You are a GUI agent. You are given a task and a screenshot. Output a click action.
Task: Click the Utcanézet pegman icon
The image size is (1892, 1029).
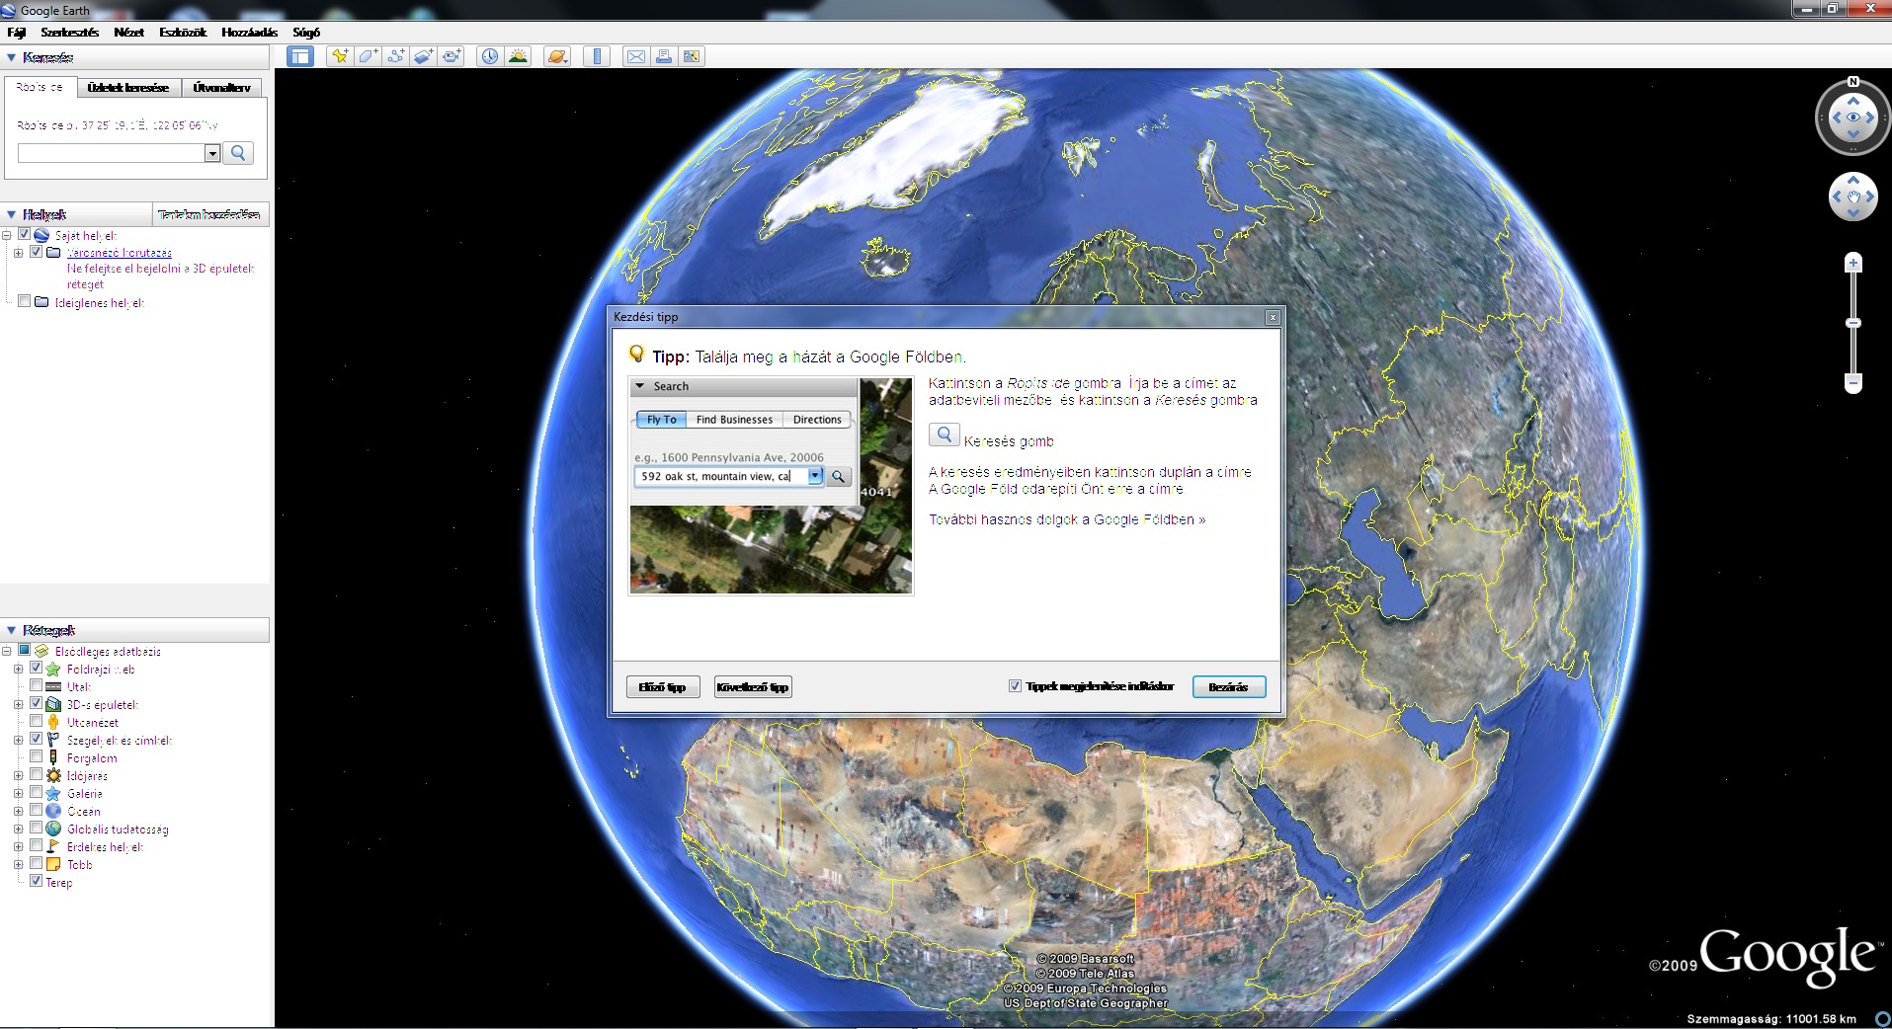coord(53,723)
